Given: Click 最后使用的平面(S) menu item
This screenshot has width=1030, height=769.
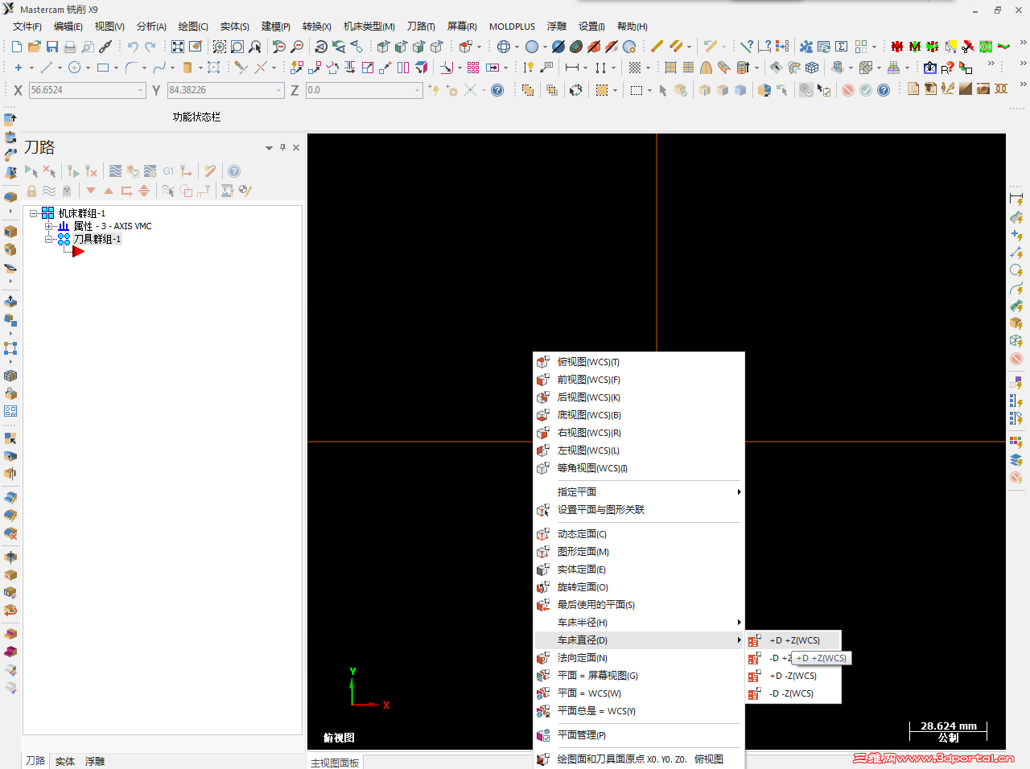Looking at the screenshot, I should pos(638,605).
